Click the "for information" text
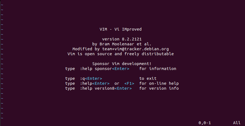The image size is (245, 126). point(158,69)
